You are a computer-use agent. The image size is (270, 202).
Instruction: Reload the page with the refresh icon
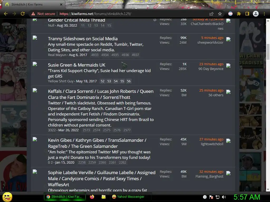23,14
